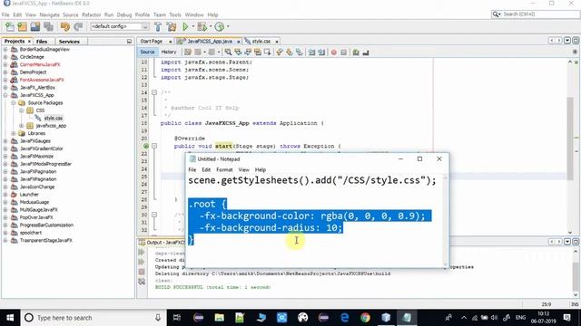The width and height of the screenshot is (581, 326).
Task: Open the Profile Project dropdown arrow
Action: click(228, 26)
